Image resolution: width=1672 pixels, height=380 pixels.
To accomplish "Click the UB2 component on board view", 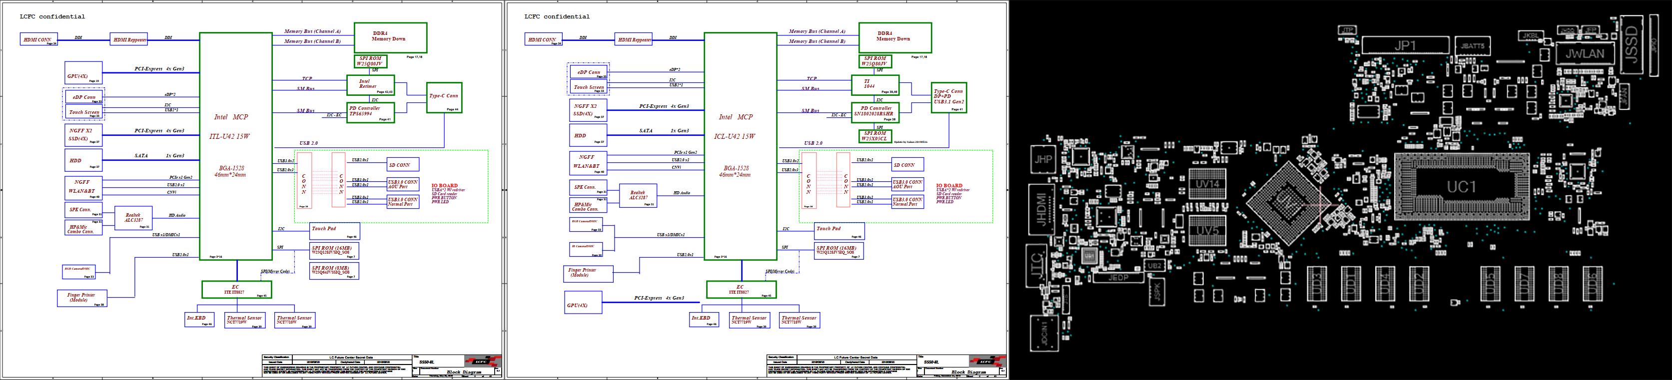I will (1155, 265).
